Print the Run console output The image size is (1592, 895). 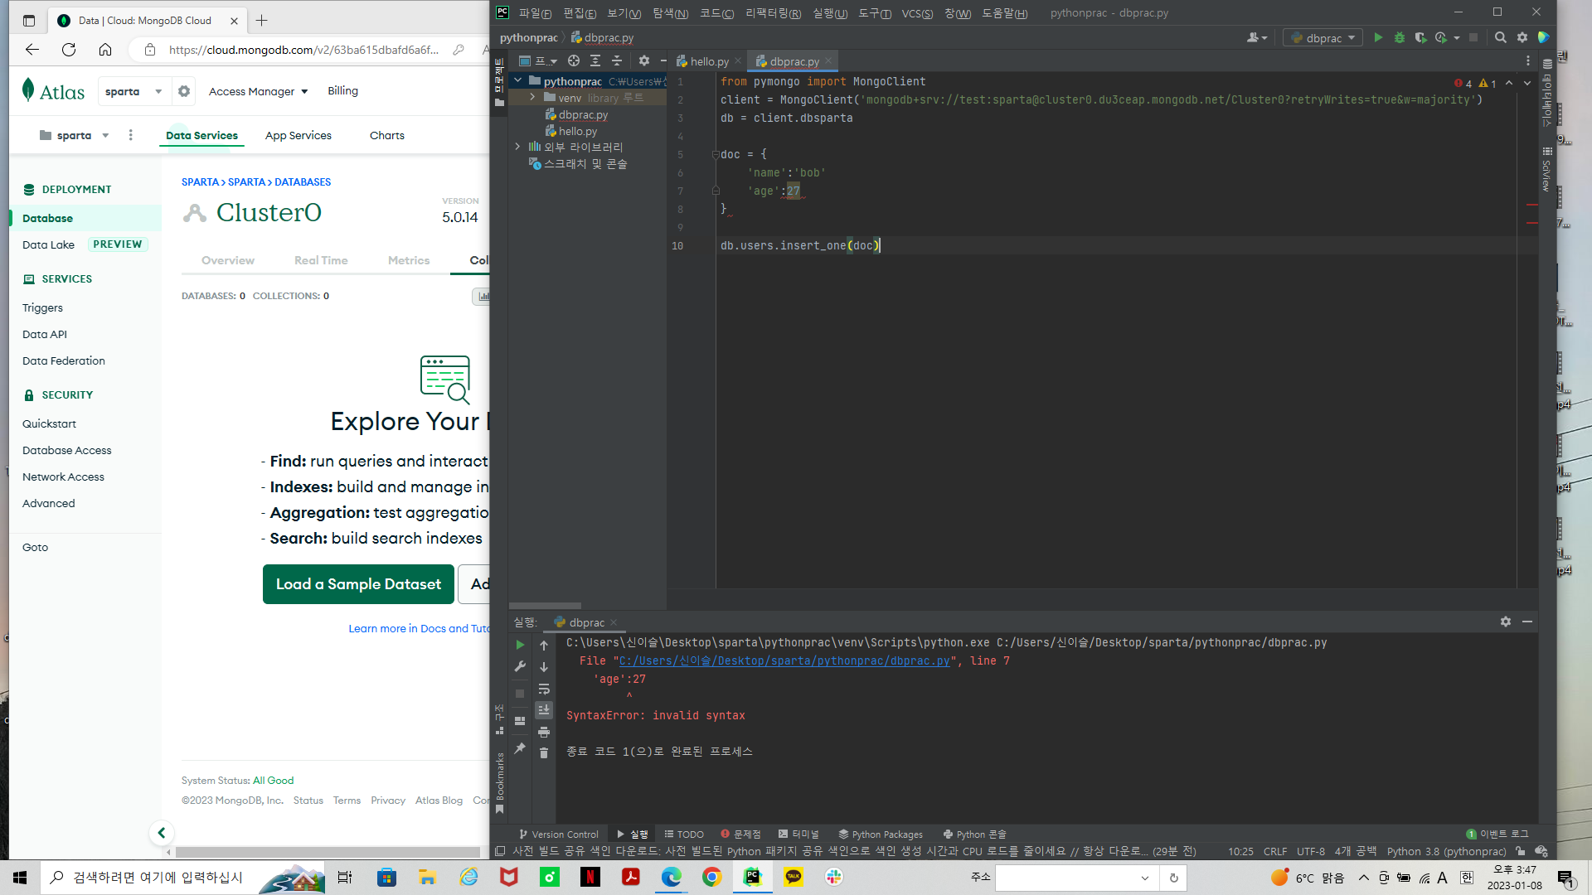544,732
